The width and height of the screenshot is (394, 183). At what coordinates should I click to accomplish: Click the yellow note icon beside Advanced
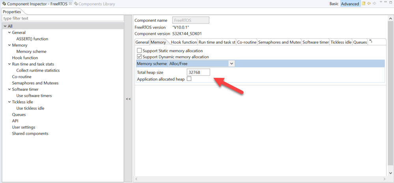tap(363, 4)
